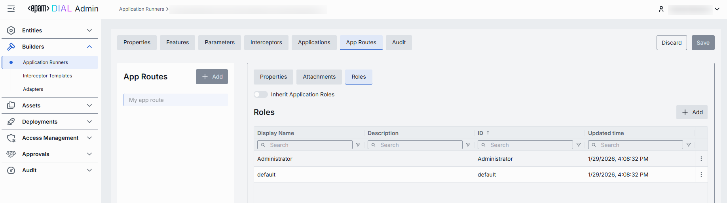
Task: Enable Inherit Application Roles toggle
Action: coord(261,94)
